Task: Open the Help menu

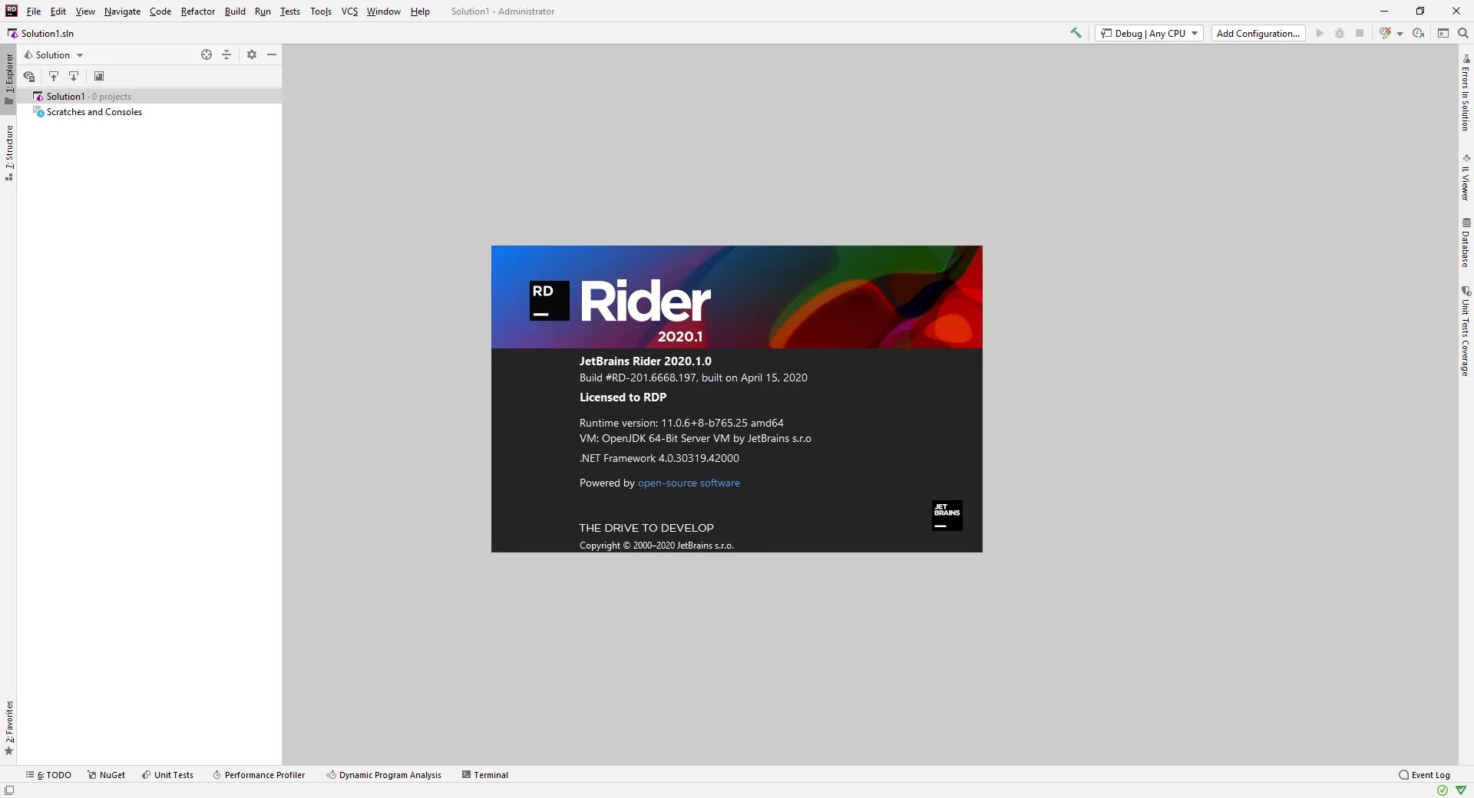Action: coord(420,12)
